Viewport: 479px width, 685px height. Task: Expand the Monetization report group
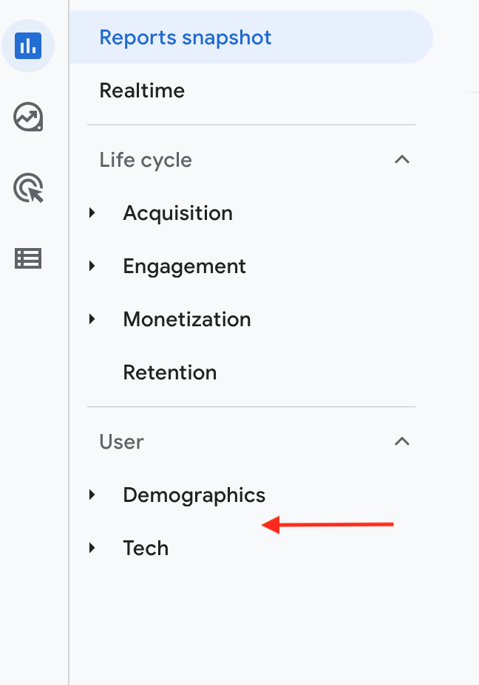[x=92, y=319]
